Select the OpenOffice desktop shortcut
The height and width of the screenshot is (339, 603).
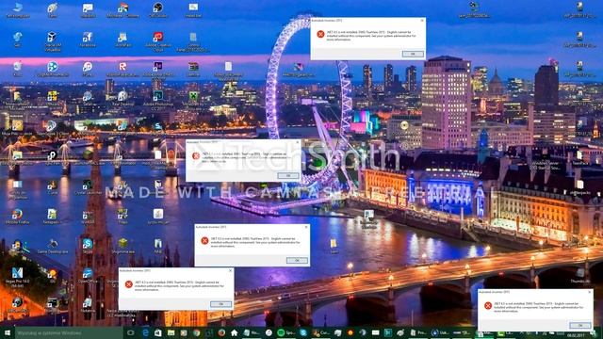tap(88, 275)
